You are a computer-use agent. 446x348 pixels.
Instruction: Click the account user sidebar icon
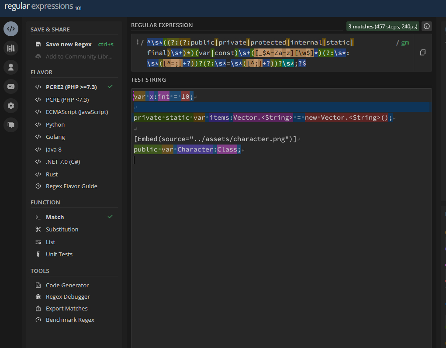[11, 67]
